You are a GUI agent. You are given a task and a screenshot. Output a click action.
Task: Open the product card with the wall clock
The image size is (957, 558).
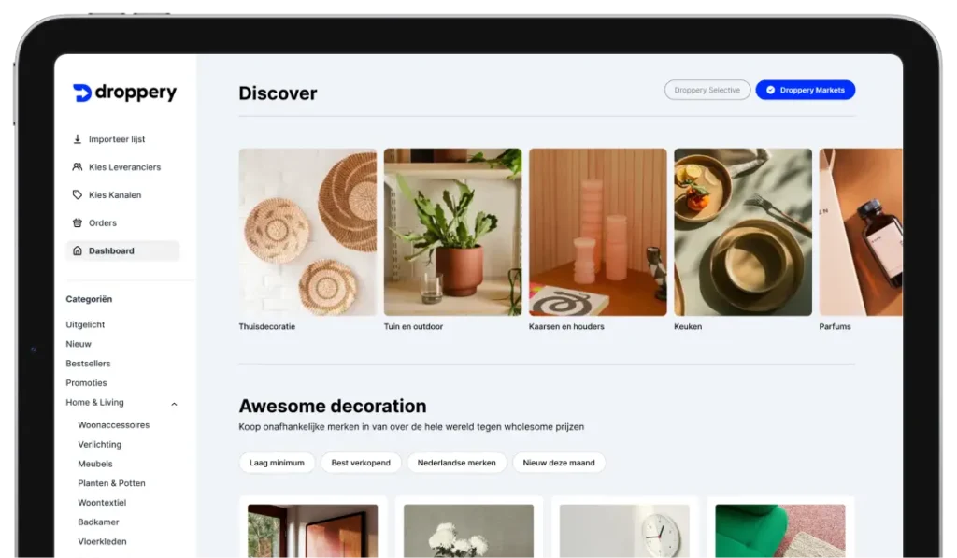[x=624, y=529]
